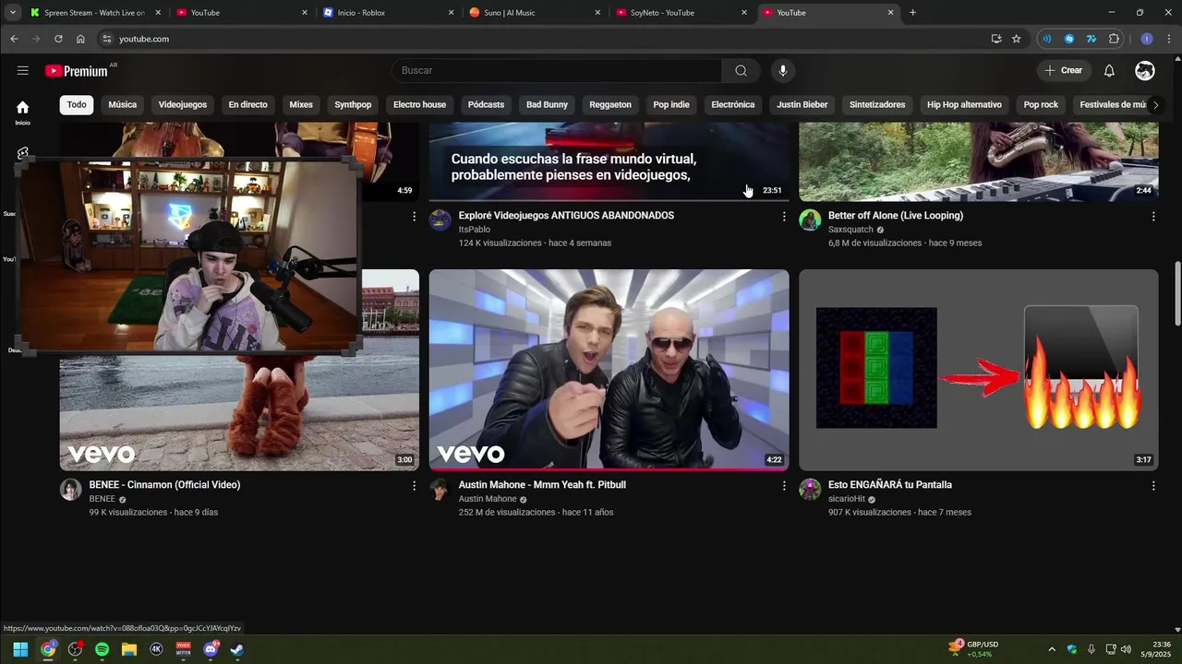Open the Chrome tab search dropdown

[13, 13]
